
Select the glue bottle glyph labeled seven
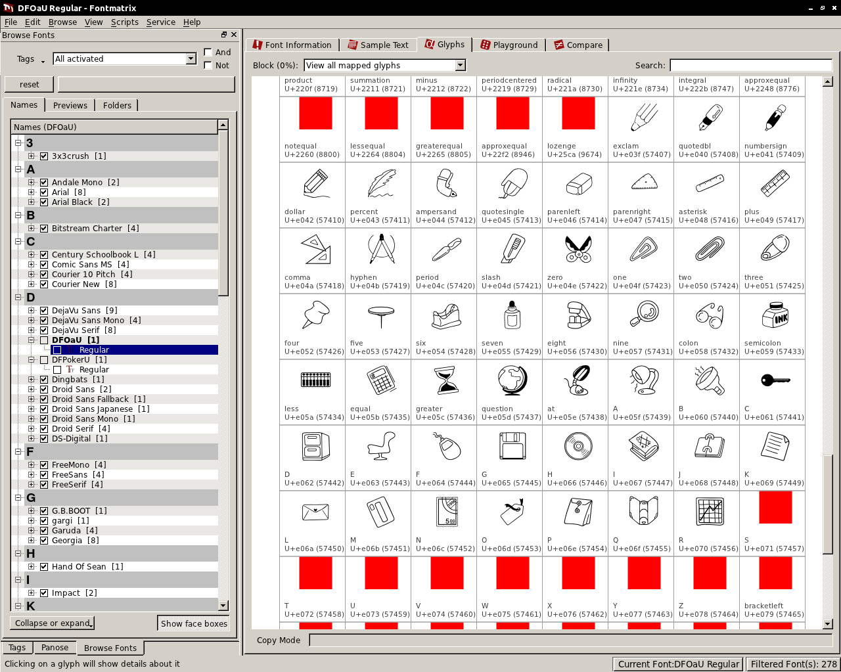[x=512, y=315]
